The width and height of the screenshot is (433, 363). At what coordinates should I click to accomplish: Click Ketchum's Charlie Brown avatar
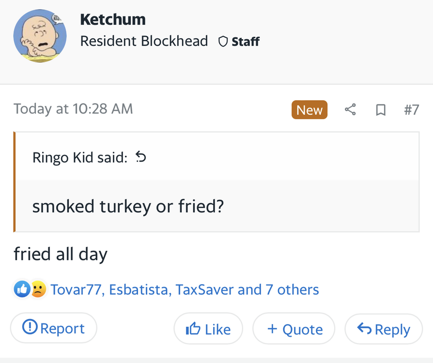point(40,36)
